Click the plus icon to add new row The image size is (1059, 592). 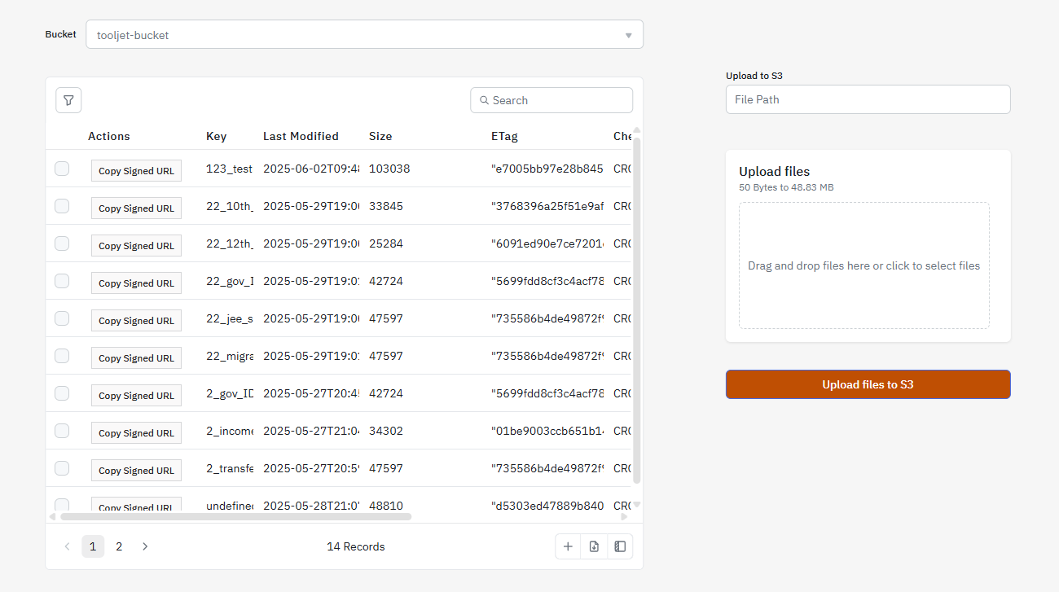568,546
